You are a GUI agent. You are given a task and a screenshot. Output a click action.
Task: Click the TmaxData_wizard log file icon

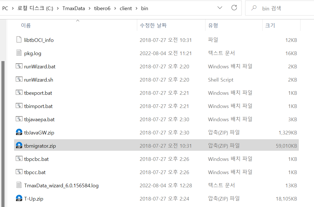coord(19,185)
